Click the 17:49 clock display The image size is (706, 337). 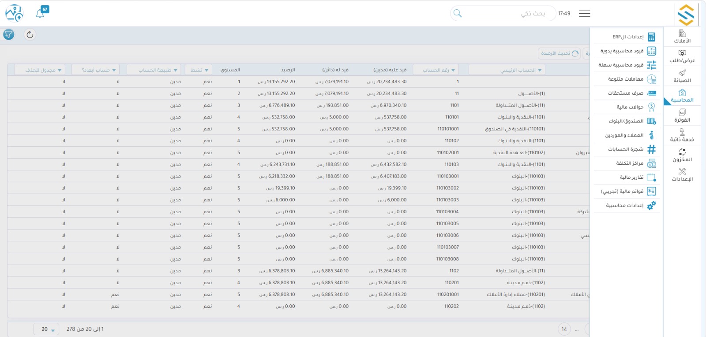564,14
